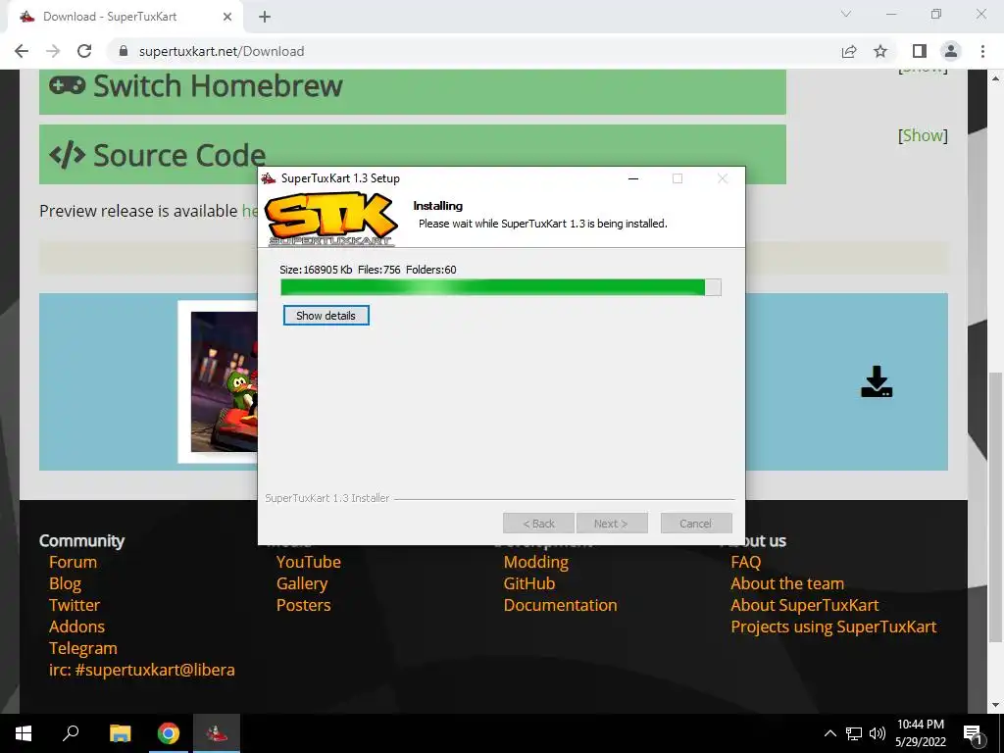Close the Download - SuperTuxKart tab
This screenshot has width=1004, height=753.
(227, 17)
